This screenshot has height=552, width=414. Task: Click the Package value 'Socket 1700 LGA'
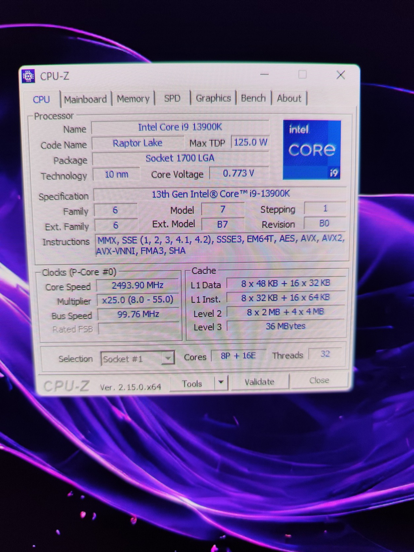coord(180,158)
